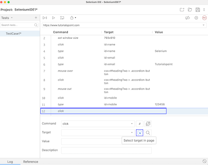Viewport: 208px width, 165px height.
Task: Step over current command icon
Action: [62, 18]
